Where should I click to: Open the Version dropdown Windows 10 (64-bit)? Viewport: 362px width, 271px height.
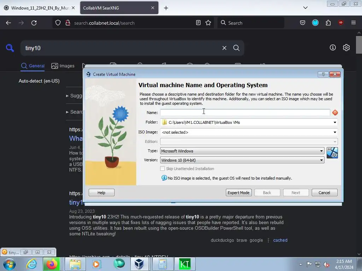(x=242, y=160)
